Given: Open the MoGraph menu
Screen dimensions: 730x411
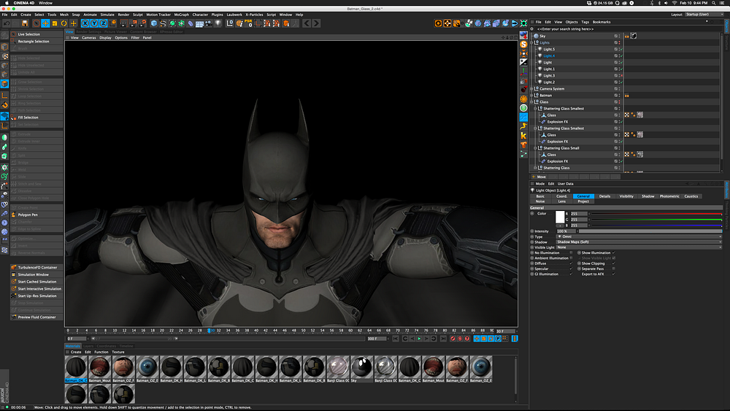Looking at the screenshot, I should (182, 15).
